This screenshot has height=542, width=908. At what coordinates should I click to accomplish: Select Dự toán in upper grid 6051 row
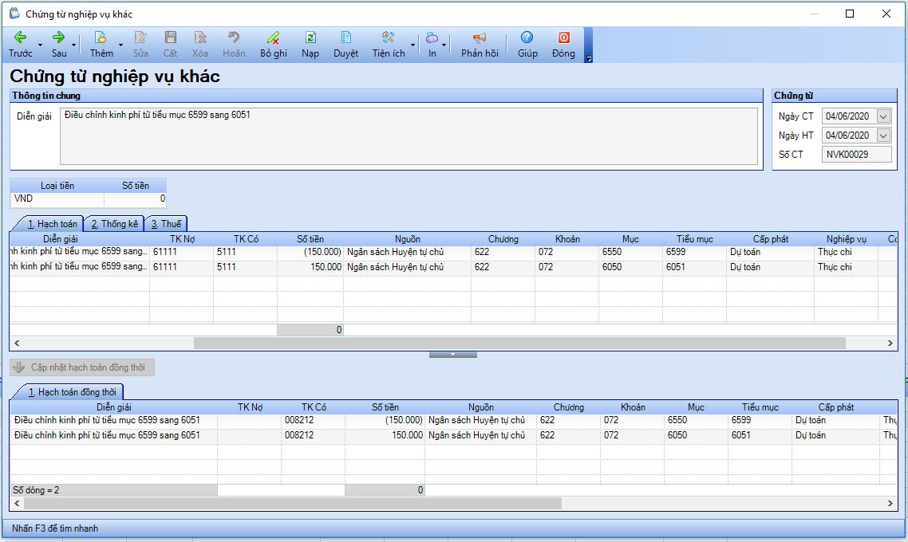tap(770, 267)
